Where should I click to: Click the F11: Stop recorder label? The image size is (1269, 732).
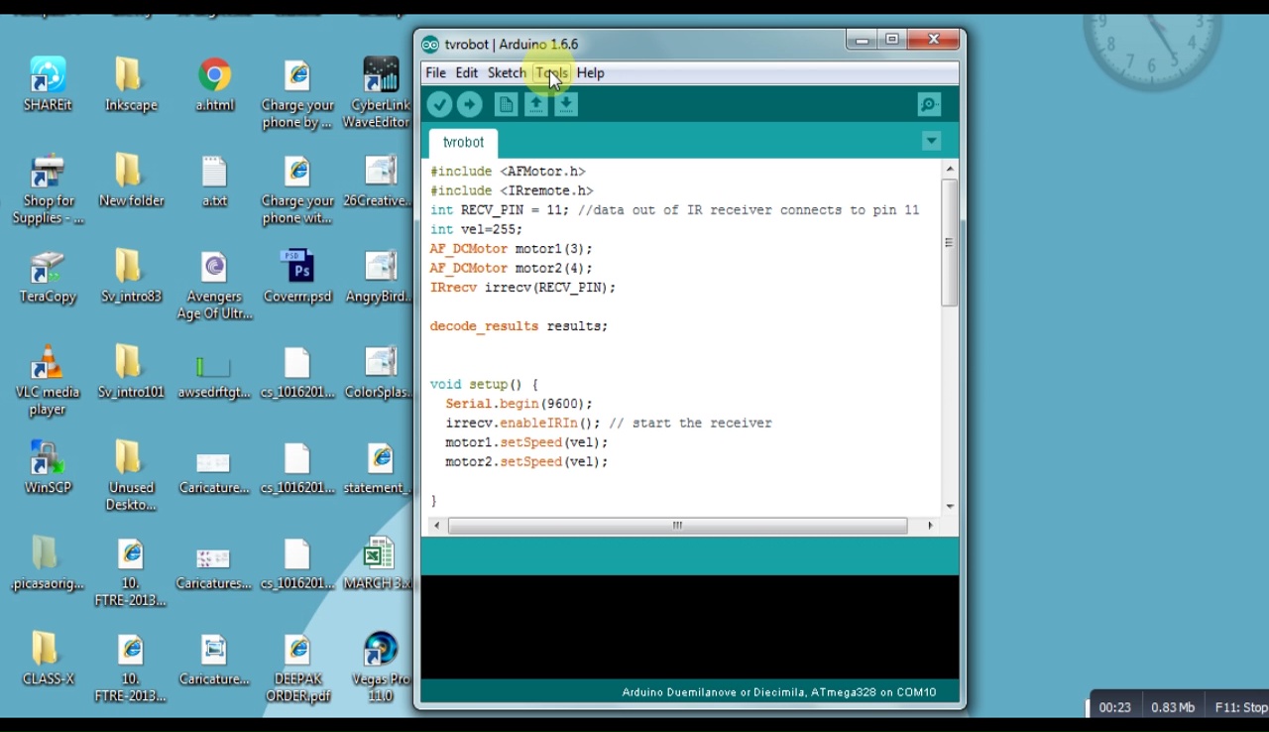point(1241,707)
